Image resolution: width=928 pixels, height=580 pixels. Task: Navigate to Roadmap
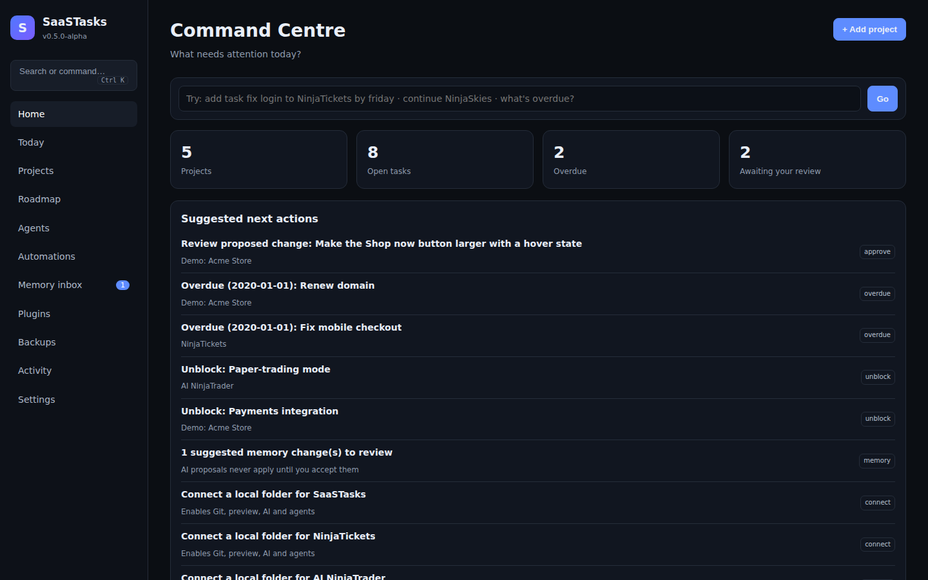coord(73,199)
